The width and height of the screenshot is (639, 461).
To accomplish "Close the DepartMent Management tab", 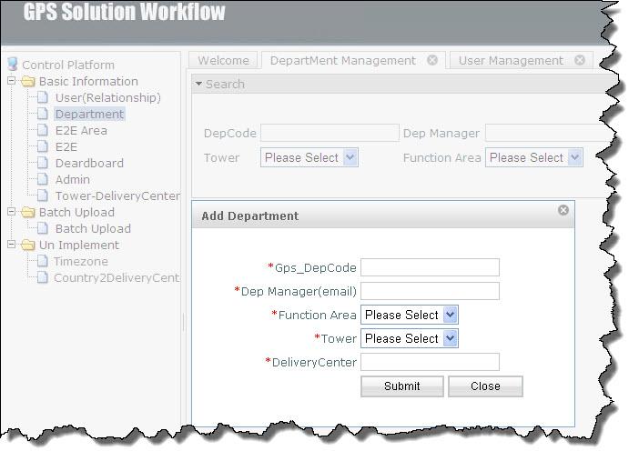I will tap(432, 60).
